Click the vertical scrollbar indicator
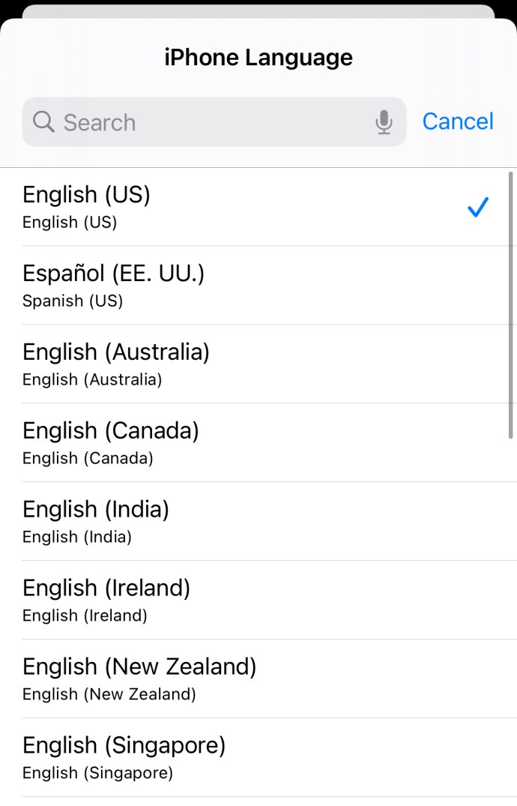517x806 pixels. click(x=511, y=304)
